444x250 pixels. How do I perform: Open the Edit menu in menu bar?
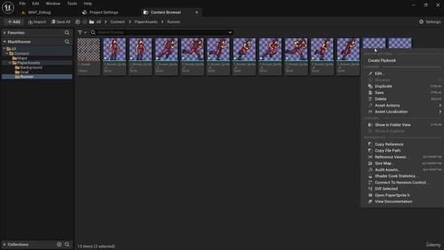coord(35,3)
